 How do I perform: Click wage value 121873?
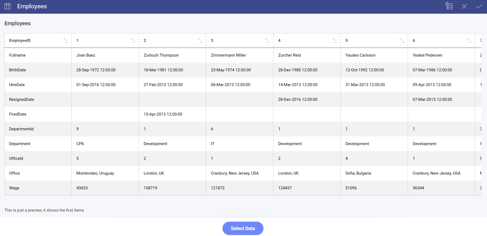point(218,188)
